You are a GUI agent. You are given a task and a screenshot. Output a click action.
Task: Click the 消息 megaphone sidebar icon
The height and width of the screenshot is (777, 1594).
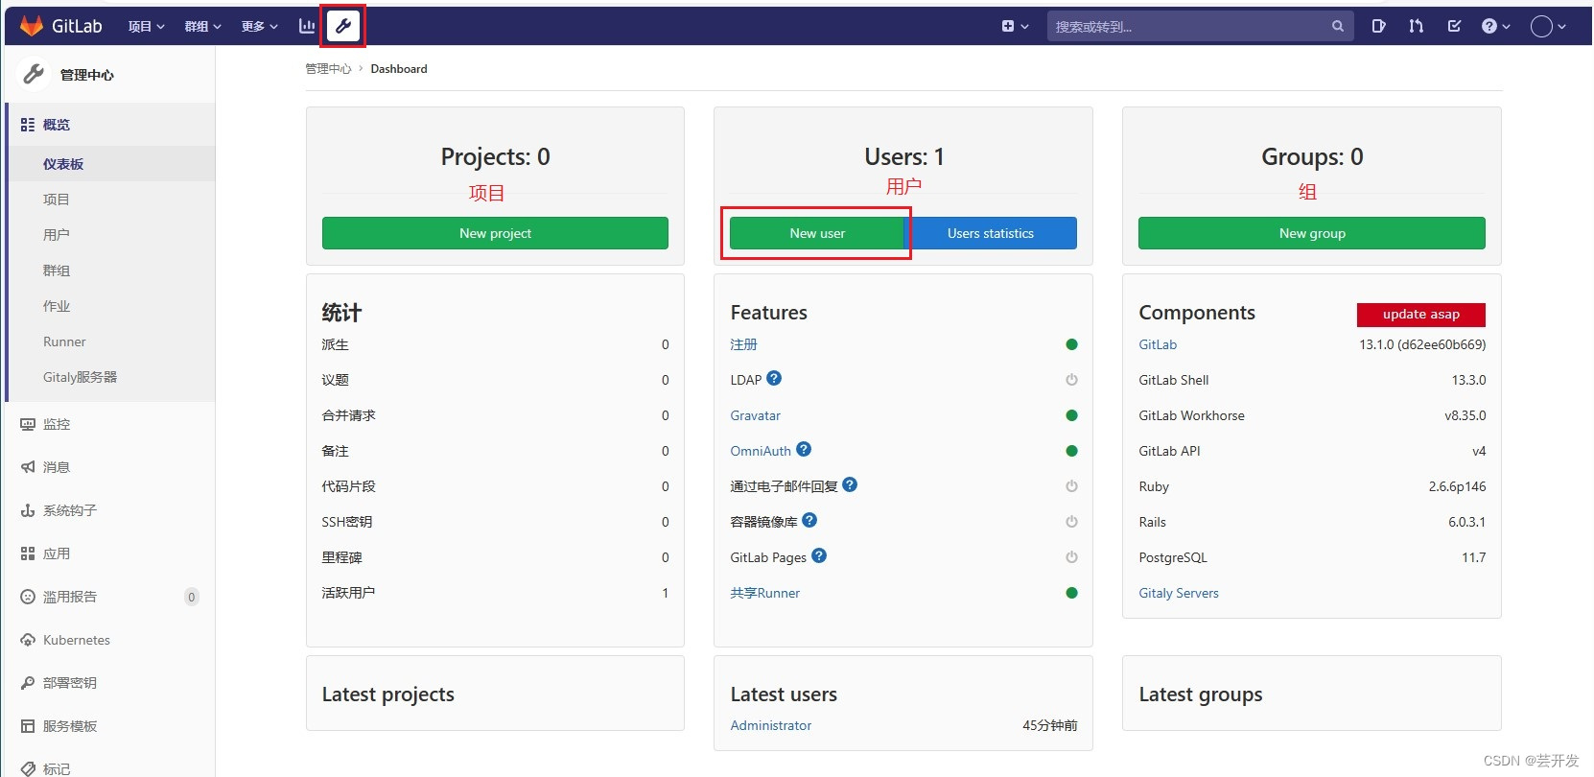(28, 467)
